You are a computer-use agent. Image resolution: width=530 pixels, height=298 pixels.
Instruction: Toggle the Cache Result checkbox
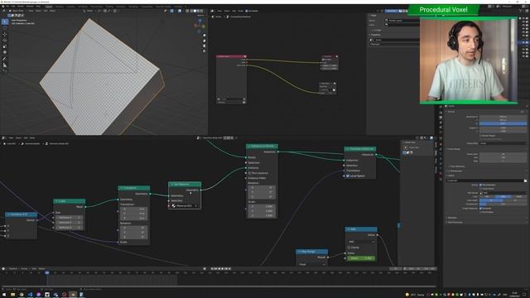(480, 189)
